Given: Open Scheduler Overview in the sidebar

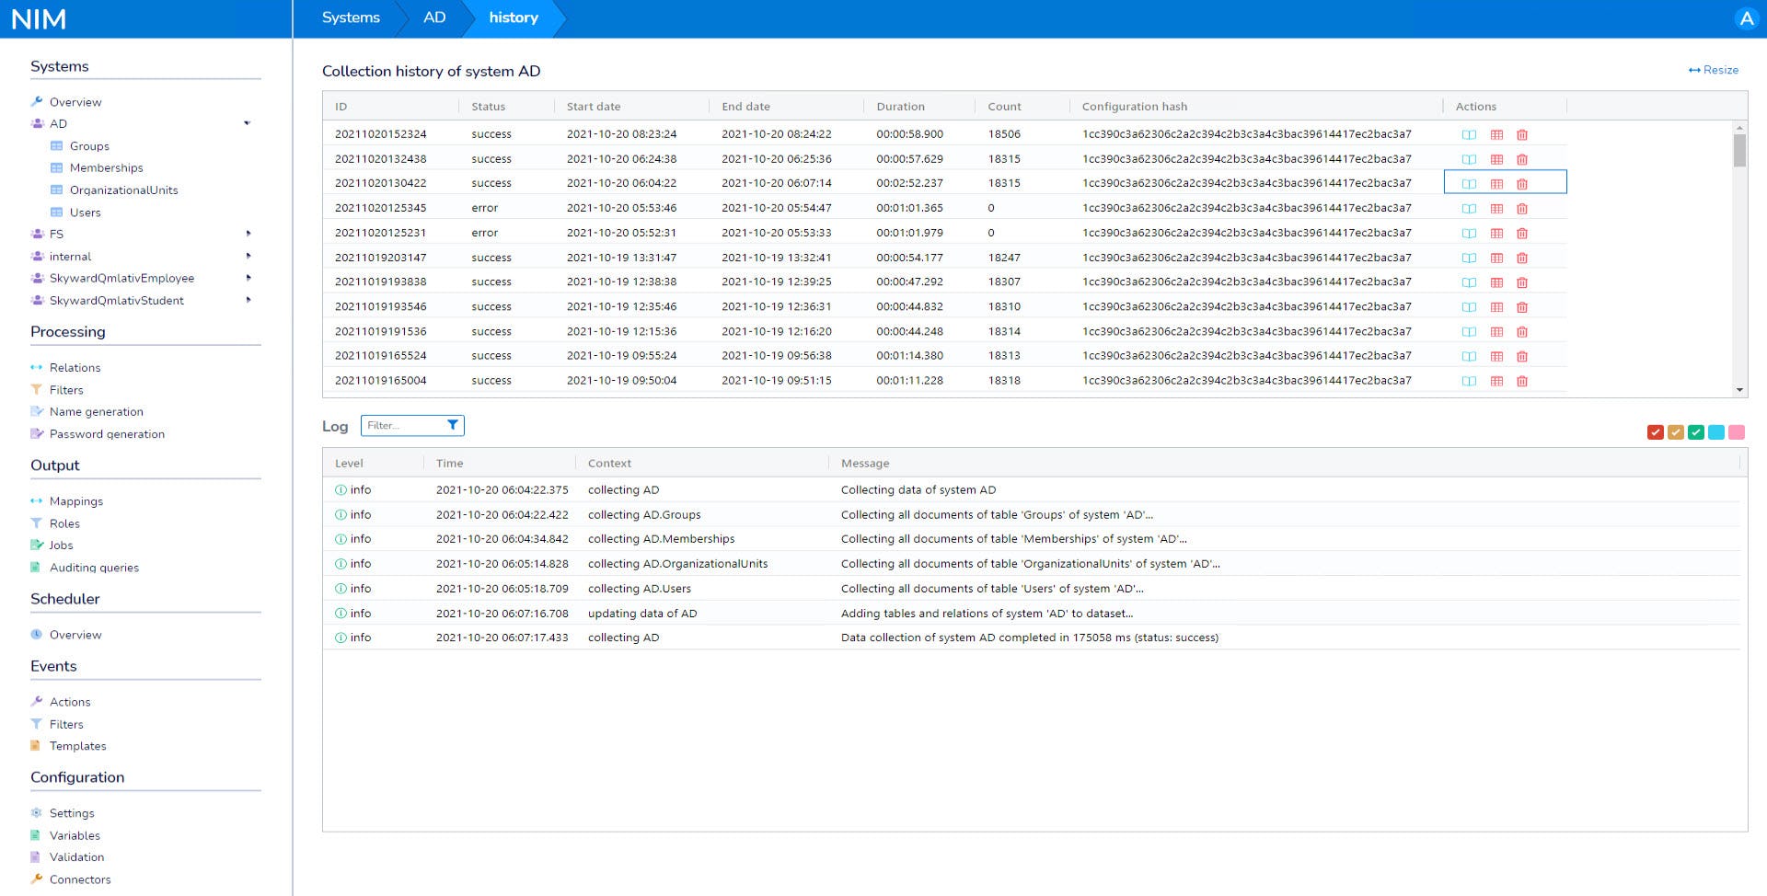Looking at the screenshot, I should point(75,634).
